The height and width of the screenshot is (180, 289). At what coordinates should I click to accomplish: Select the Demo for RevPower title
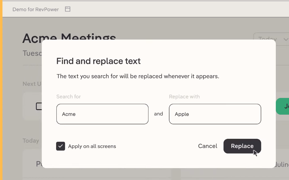click(36, 10)
